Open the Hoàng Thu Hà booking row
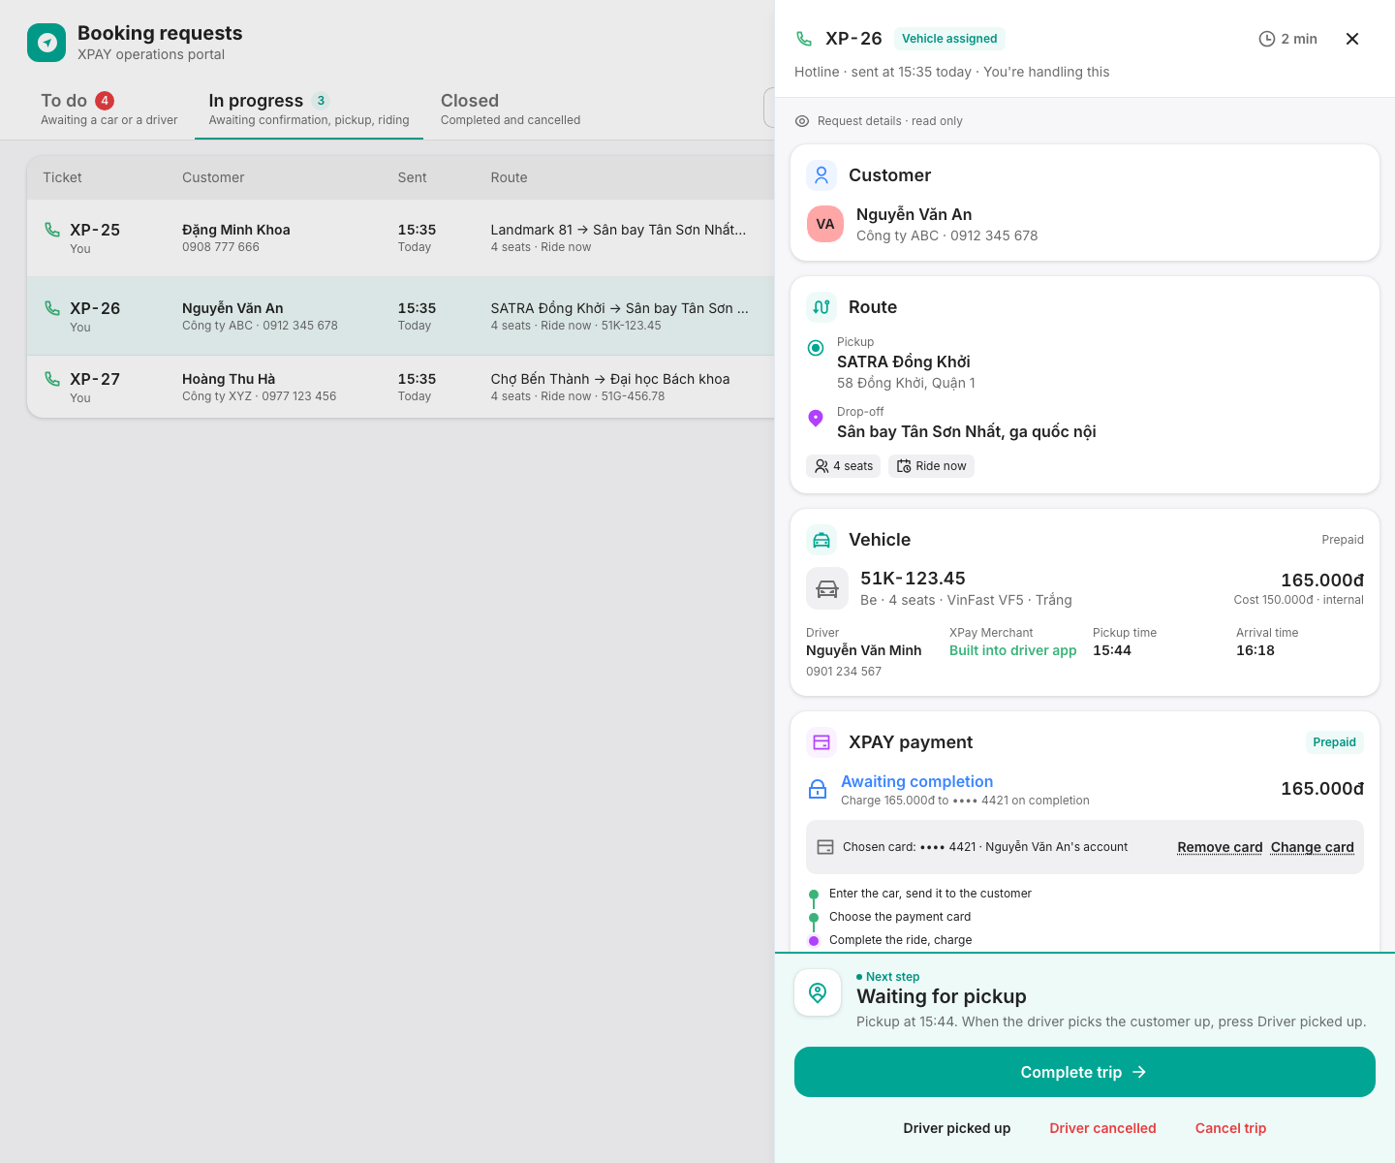1395x1163 pixels. coord(401,387)
